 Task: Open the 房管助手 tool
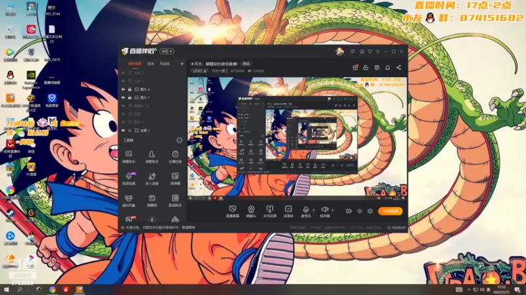coord(152,157)
